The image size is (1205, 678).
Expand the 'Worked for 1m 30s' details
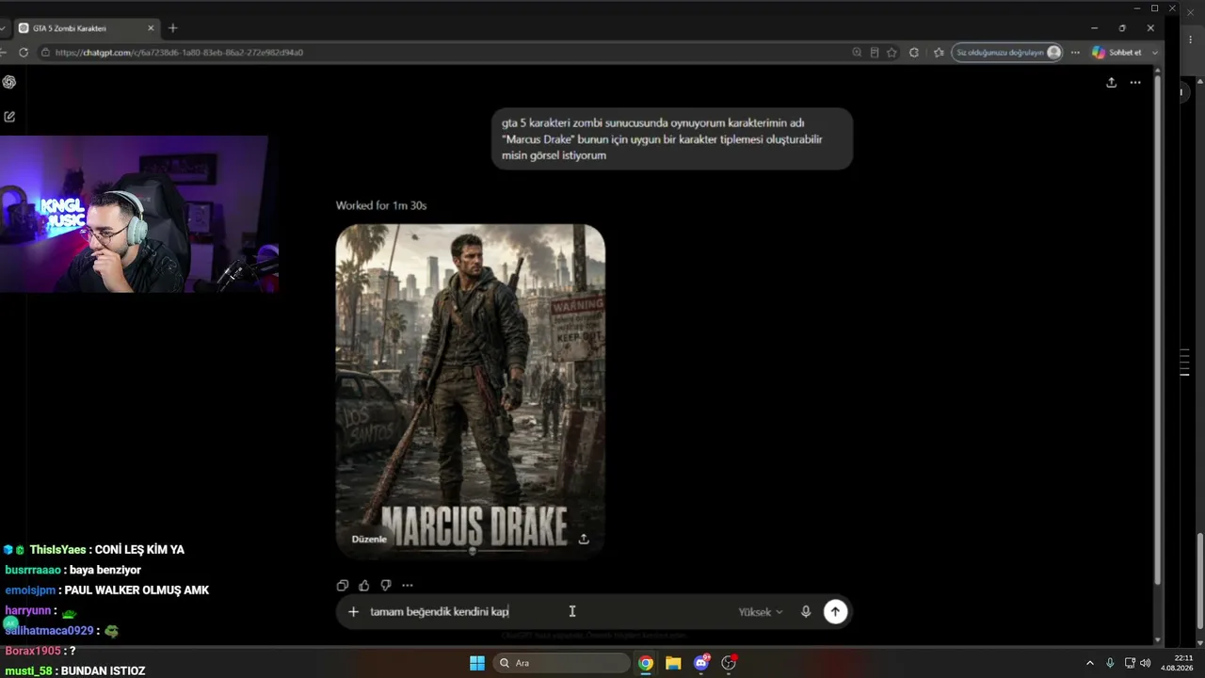tap(381, 205)
